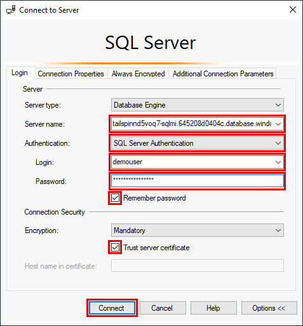The image size is (303, 326).
Task: Toggle the Trust server certificate checkbox
Action: [x=115, y=247]
